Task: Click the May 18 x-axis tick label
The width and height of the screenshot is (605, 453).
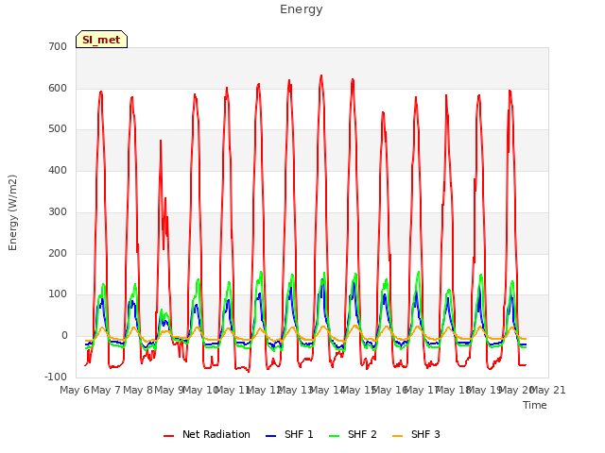Action: 453,390
